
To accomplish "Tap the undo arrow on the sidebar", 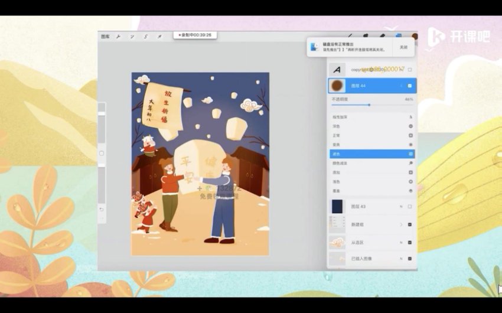I will tap(102, 209).
